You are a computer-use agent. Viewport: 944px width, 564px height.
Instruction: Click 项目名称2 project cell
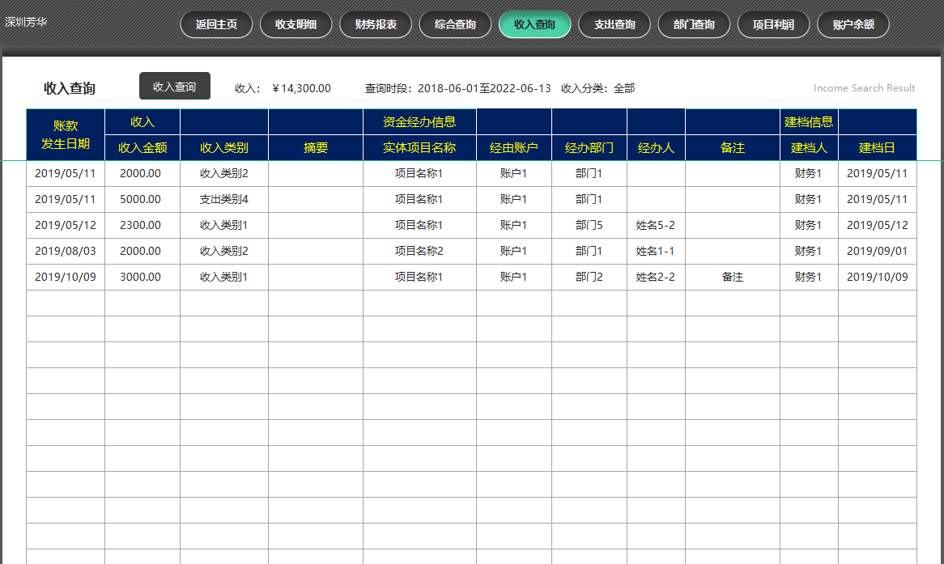pos(419,251)
